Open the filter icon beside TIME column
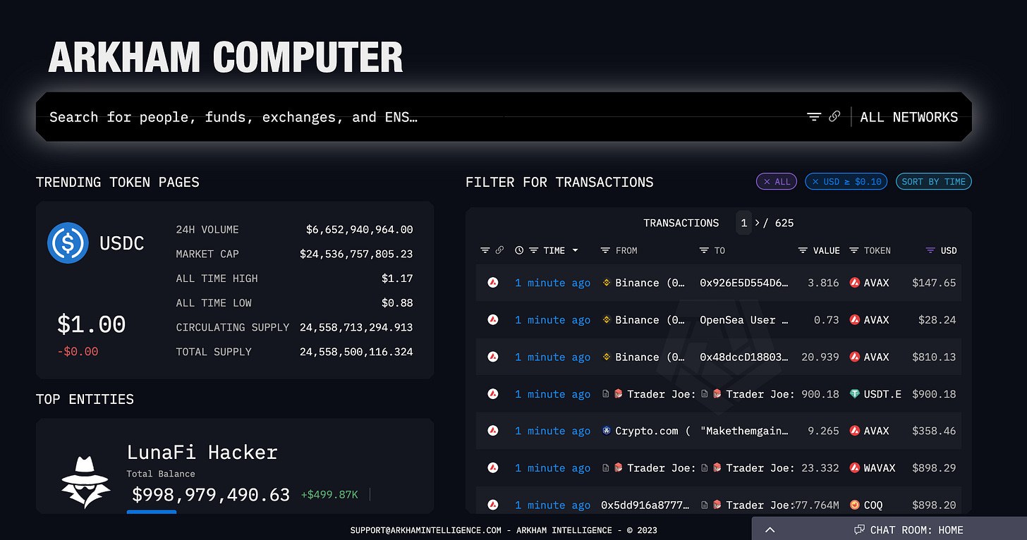The width and height of the screenshot is (1027, 540). 534,250
